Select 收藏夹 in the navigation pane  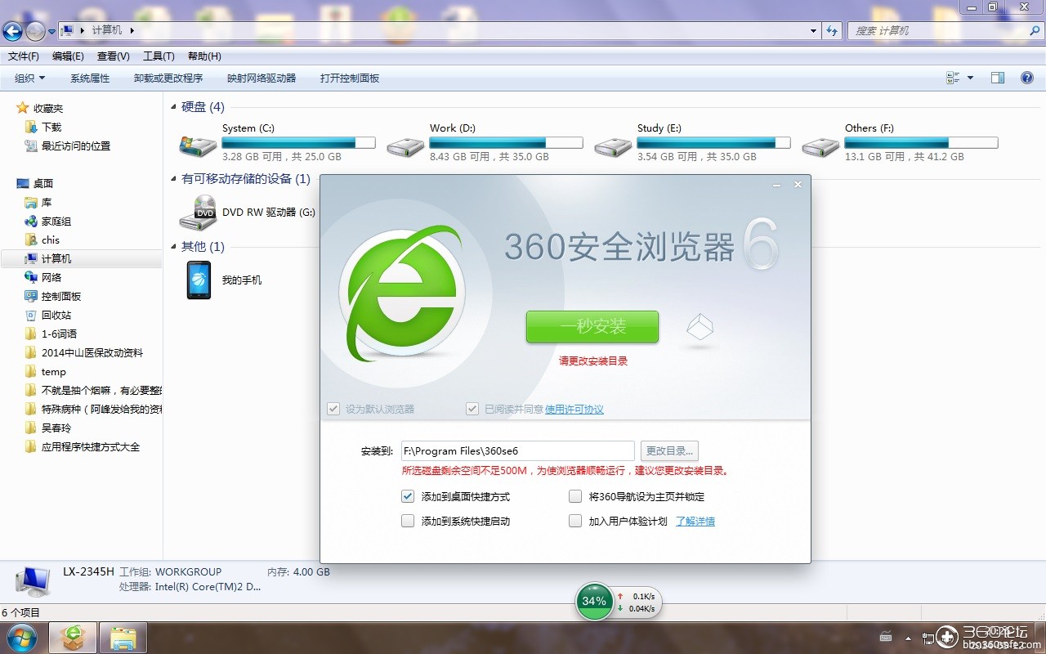[x=48, y=108]
